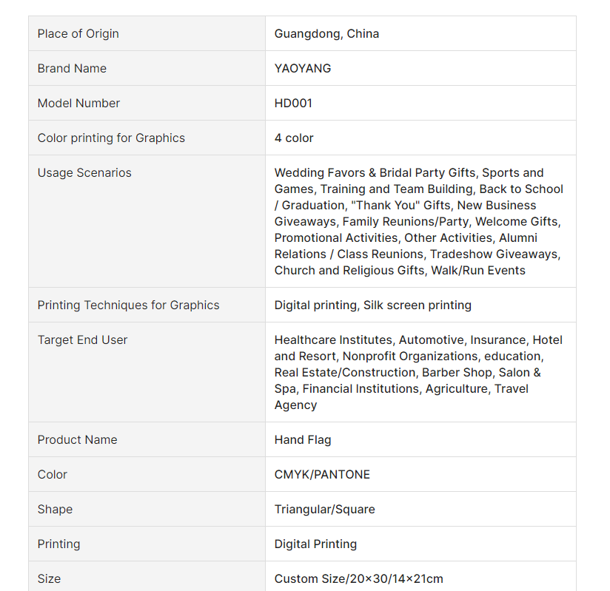The width and height of the screenshot is (610, 591).
Task: Click the YAOYANG brand value
Action: pos(303,69)
